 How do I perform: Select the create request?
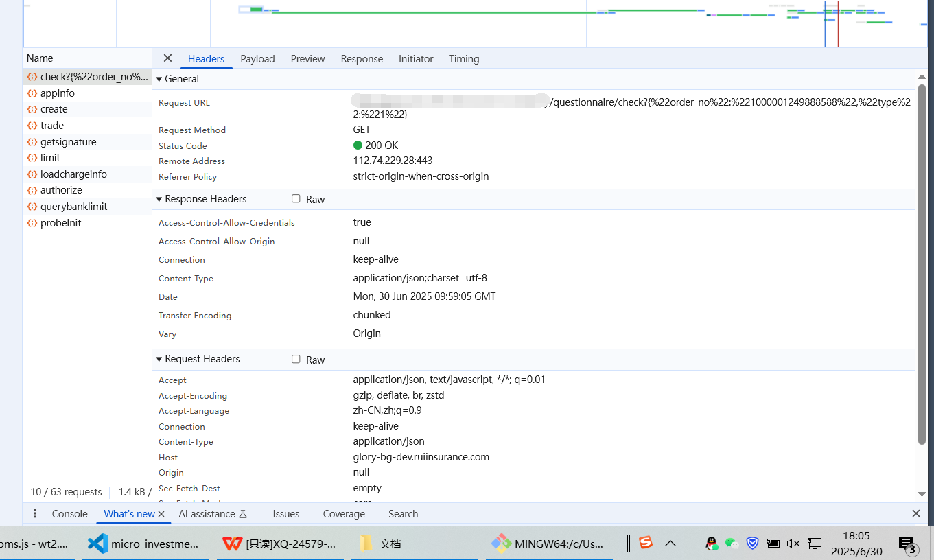[87, 109]
